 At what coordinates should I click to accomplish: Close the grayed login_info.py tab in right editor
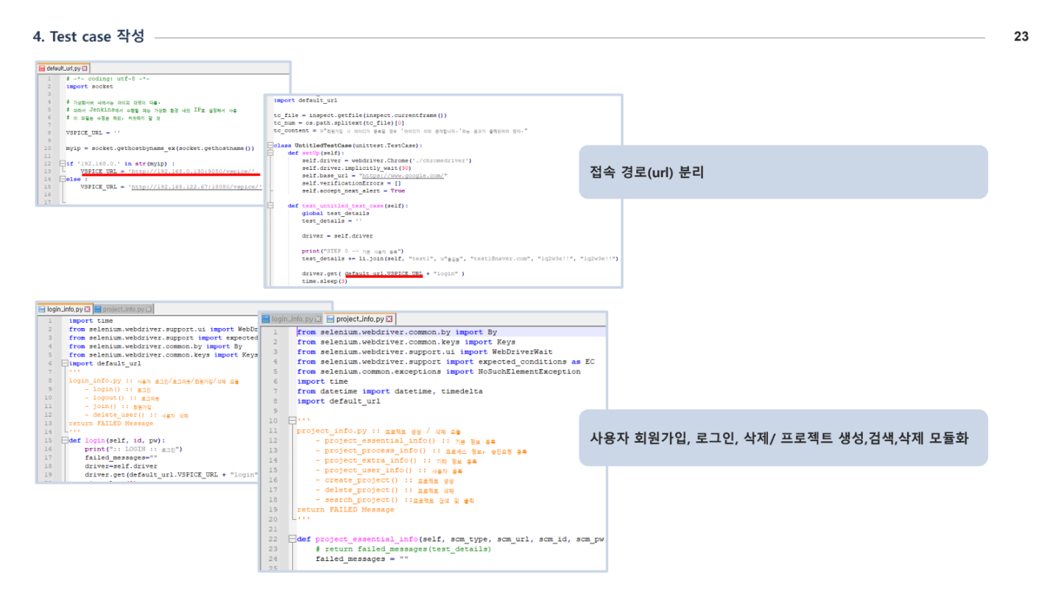pyautogui.click(x=319, y=318)
